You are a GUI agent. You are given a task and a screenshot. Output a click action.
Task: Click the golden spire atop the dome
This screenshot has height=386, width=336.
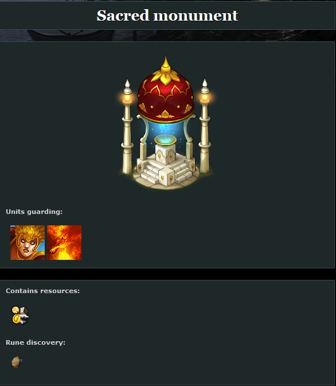[x=165, y=65]
